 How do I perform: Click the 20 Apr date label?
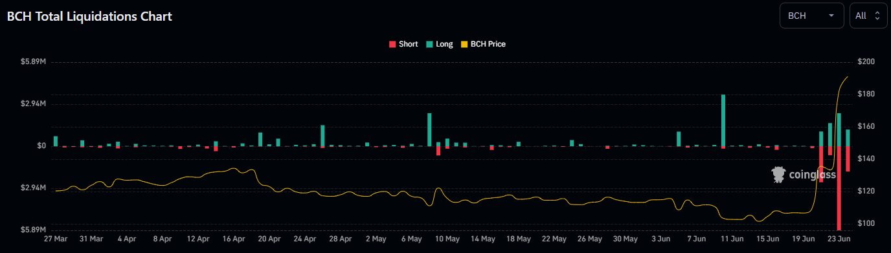tap(269, 239)
